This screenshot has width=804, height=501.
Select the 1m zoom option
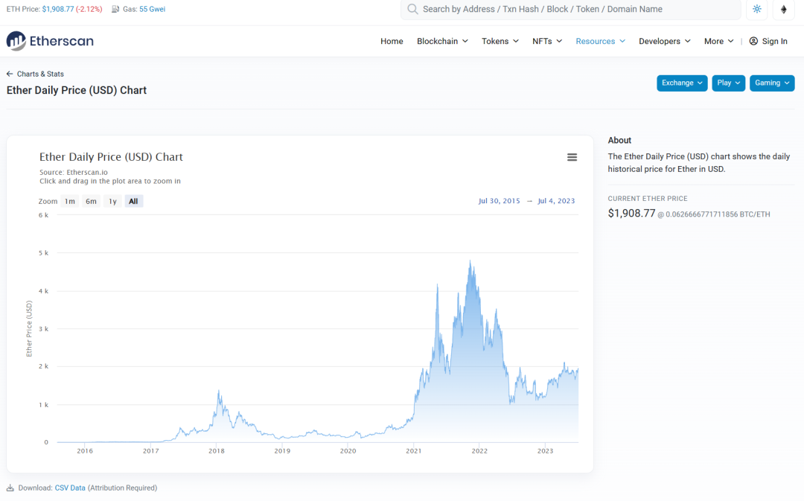[x=69, y=200]
